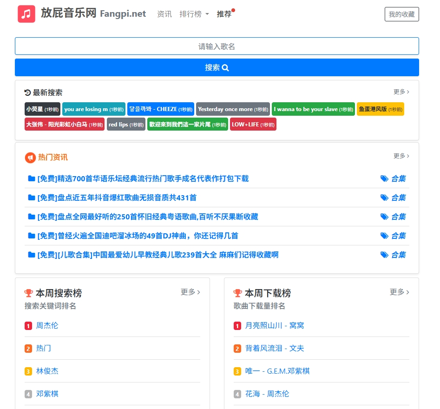Click the number 1 rank badge beside 周杰伦
The height and width of the screenshot is (409, 440).
tap(29, 326)
